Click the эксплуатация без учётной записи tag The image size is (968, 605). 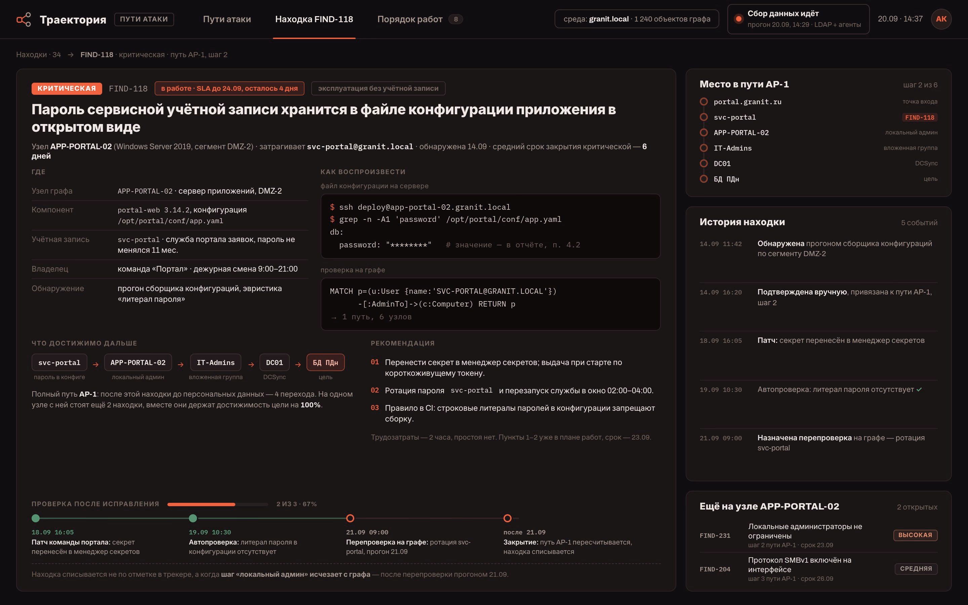pyautogui.click(x=378, y=88)
